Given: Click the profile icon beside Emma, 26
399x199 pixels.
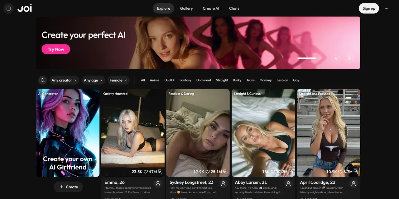Looking at the screenshot, I should [x=158, y=184].
